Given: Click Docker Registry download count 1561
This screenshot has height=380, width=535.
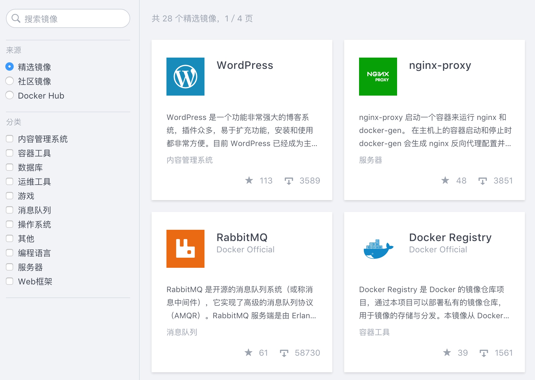Looking at the screenshot, I should tap(504, 353).
